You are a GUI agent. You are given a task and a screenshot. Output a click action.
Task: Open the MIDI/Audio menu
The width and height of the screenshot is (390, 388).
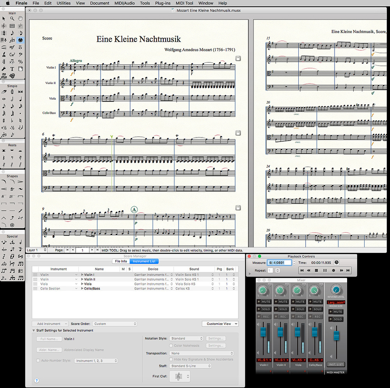tap(124, 3)
